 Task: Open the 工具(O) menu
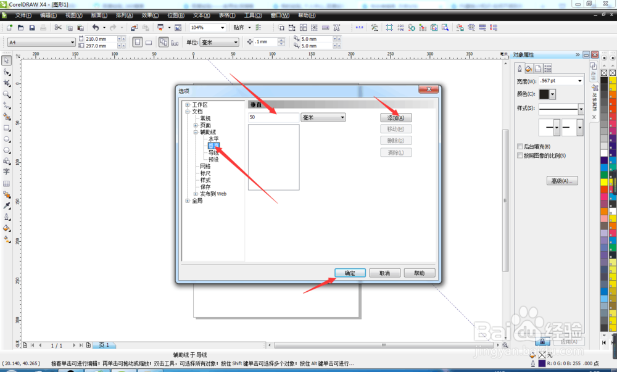[x=253, y=15]
